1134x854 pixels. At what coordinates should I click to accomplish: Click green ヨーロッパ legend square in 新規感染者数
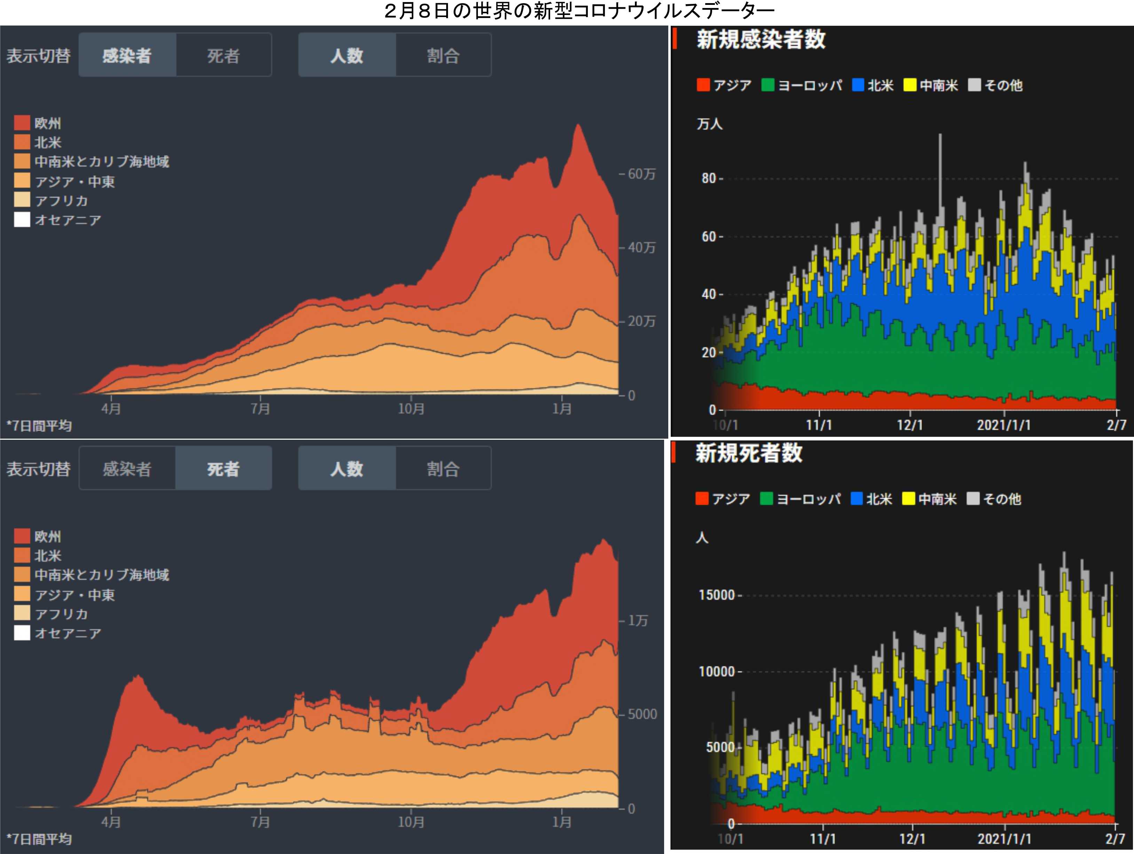pos(768,85)
